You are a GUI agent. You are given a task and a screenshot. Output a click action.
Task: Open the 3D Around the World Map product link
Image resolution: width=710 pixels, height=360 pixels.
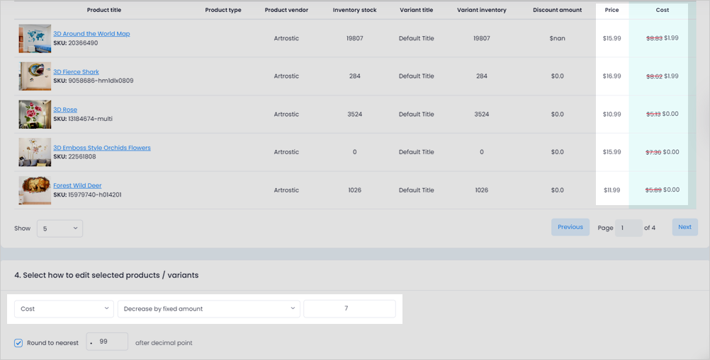pos(91,33)
